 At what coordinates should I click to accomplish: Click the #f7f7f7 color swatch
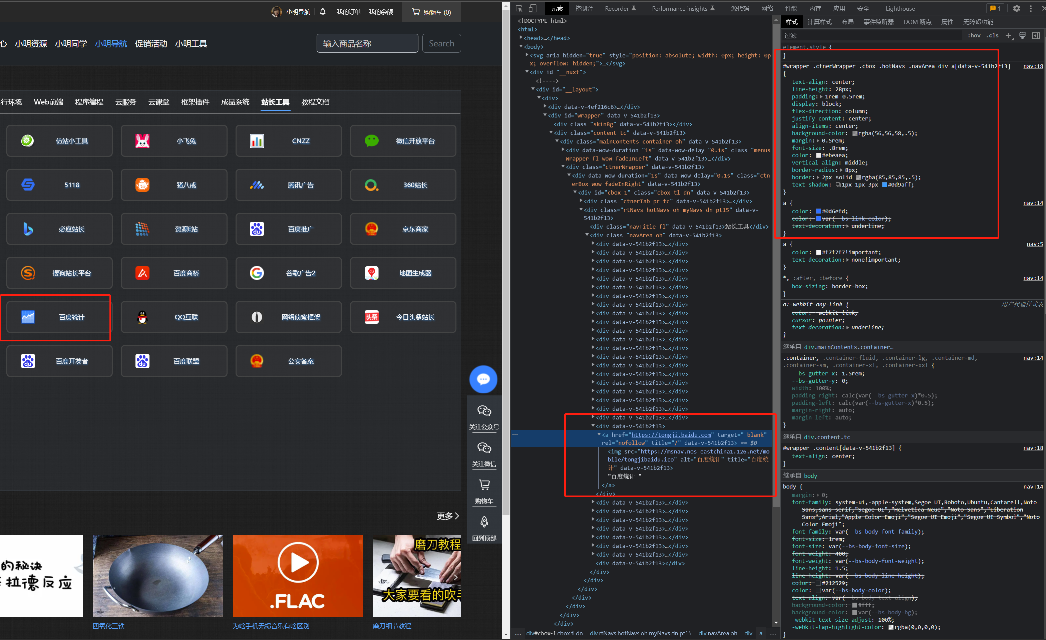[818, 253]
